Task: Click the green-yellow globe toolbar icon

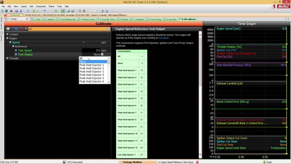Action: [x=33, y=11]
